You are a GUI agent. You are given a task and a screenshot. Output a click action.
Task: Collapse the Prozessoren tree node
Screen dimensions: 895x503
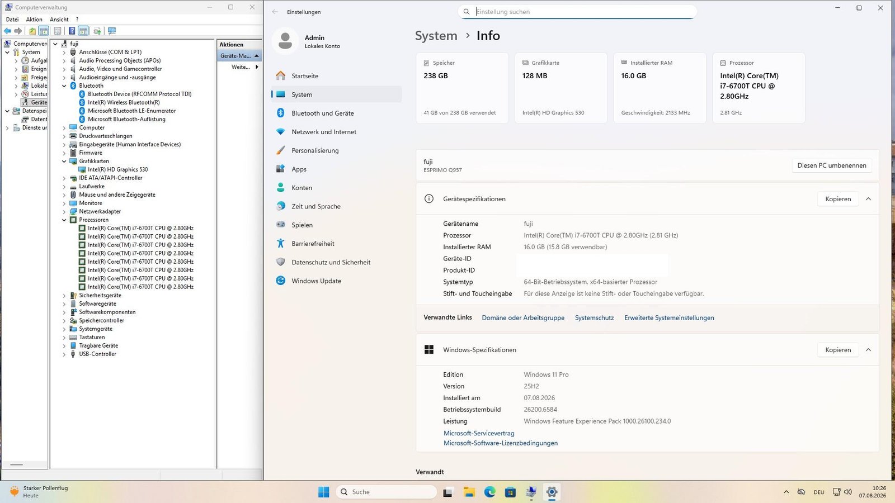pyautogui.click(x=64, y=220)
